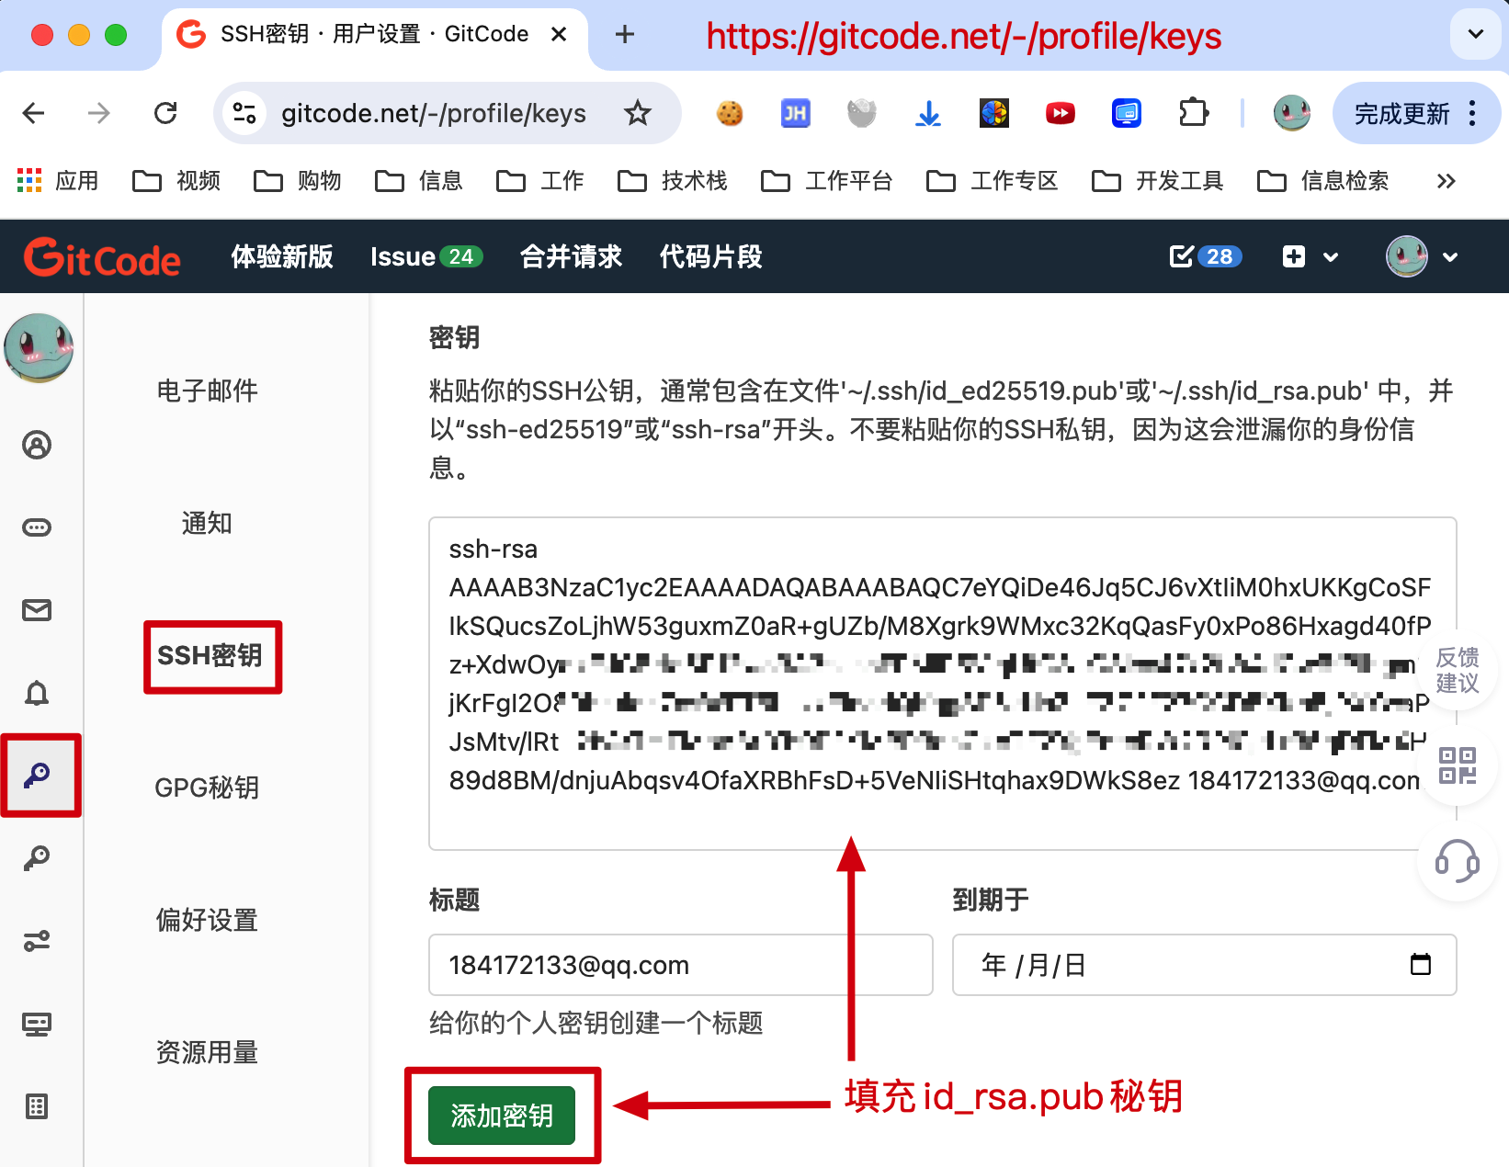The image size is (1509, 1167).
Task: Select 通知 in settings menu
Action: point(207,523)
